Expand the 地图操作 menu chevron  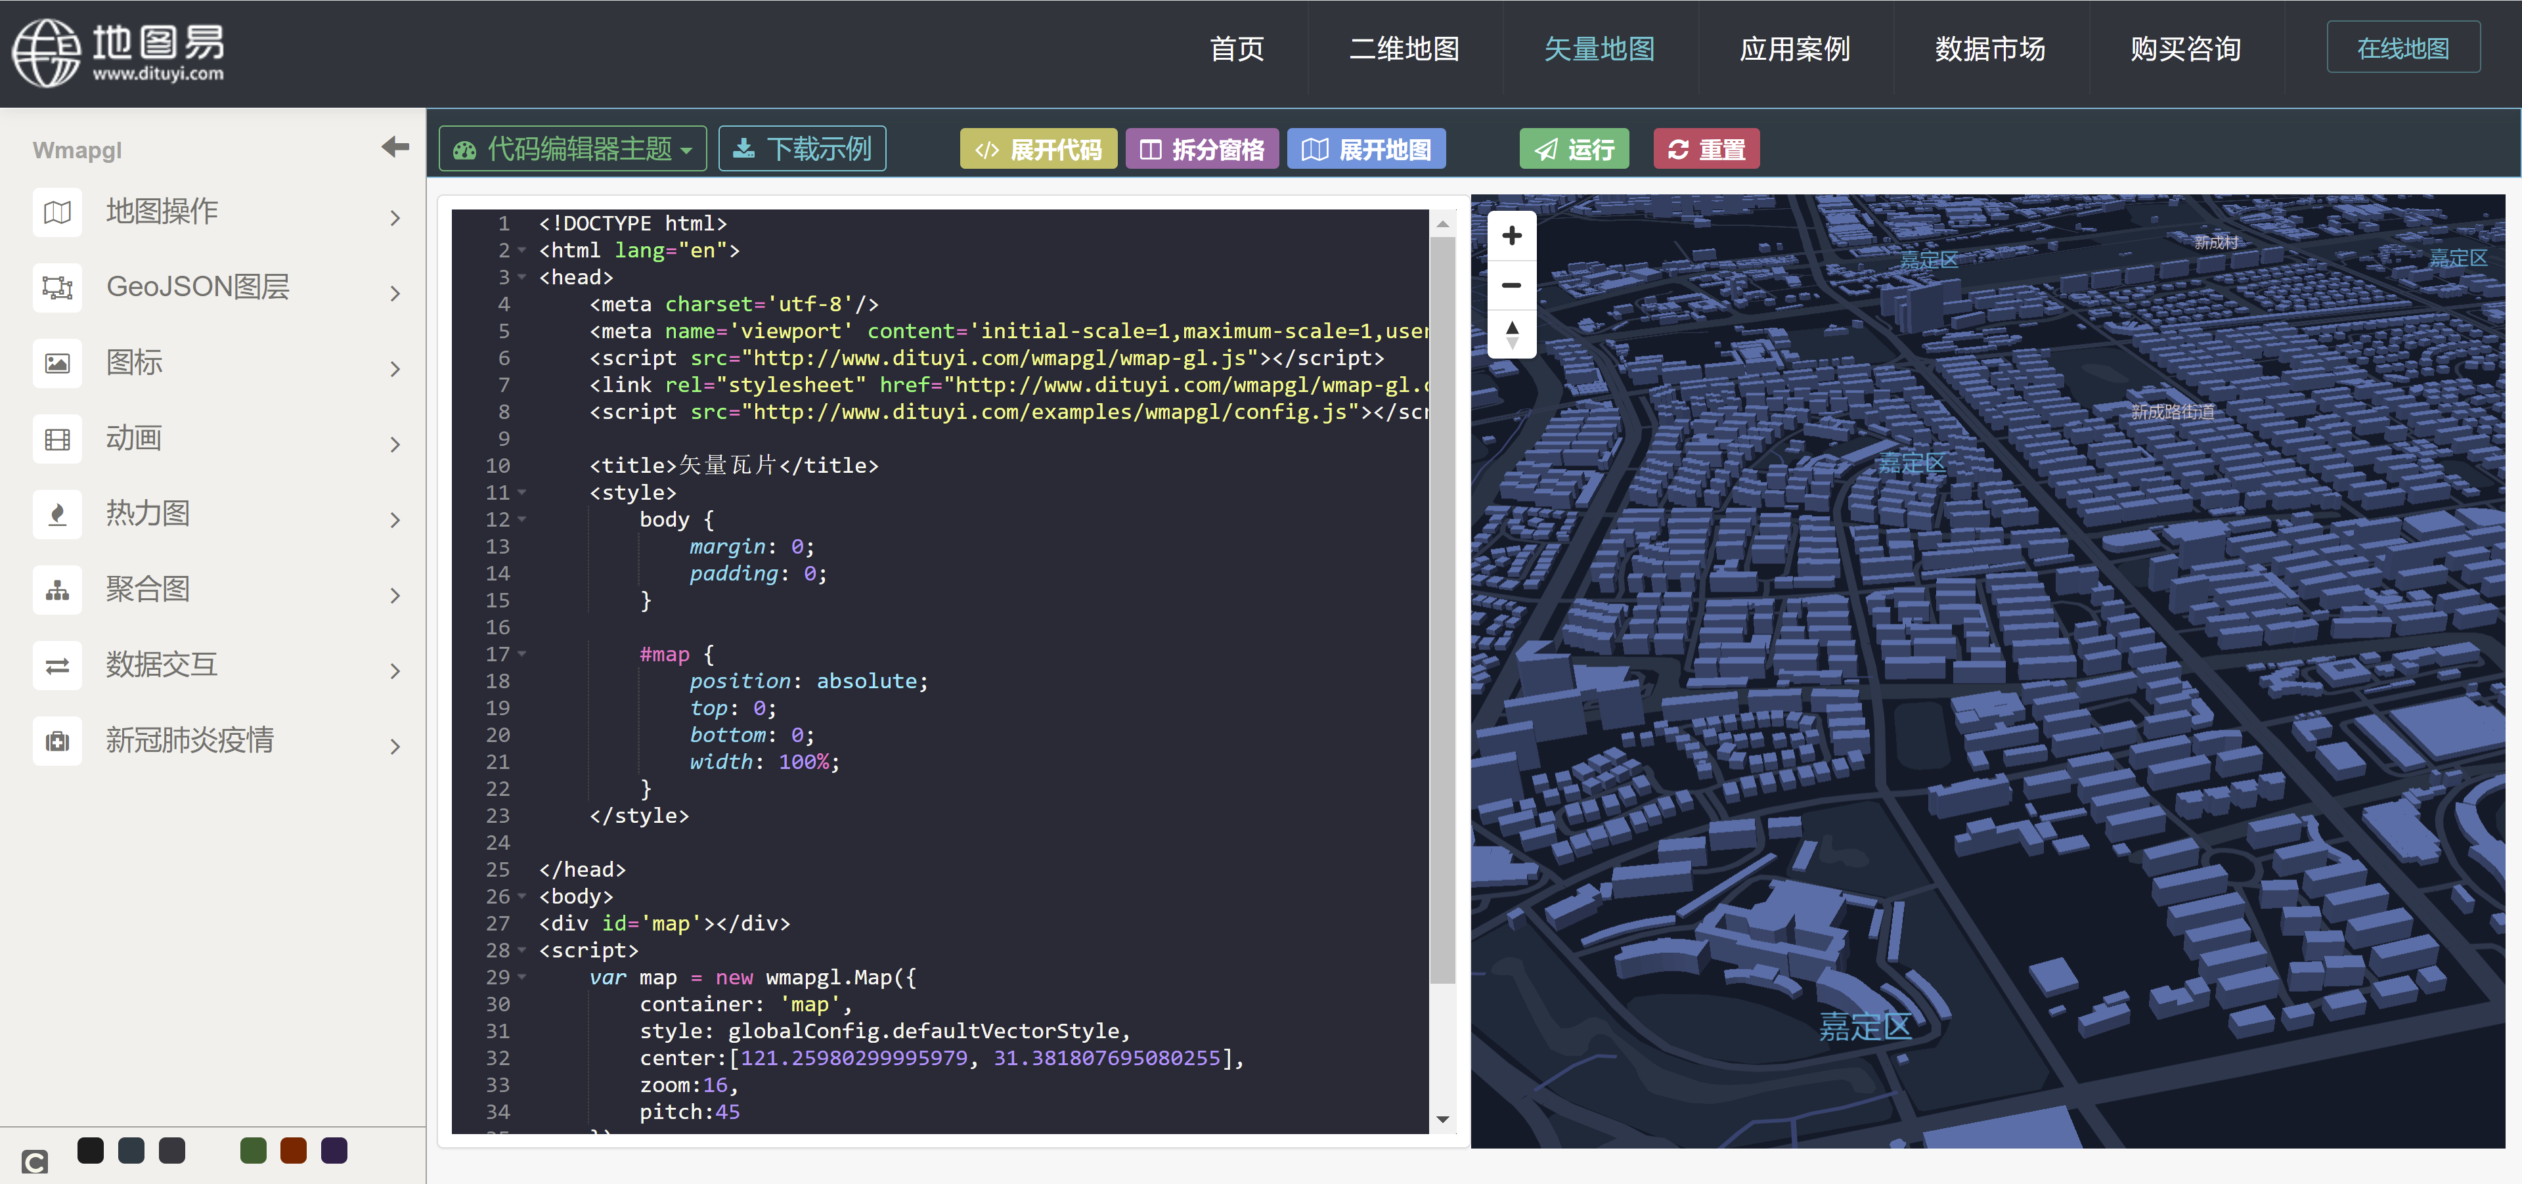click(x=395, y=217)
